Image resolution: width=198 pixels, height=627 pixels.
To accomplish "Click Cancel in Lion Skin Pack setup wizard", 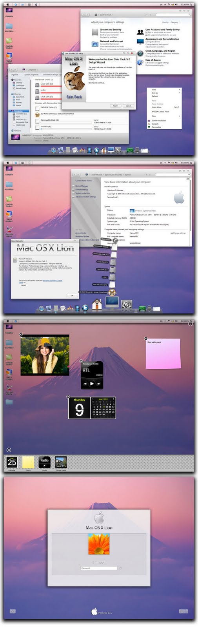I will pyautogui.click(x=128, y=106).
